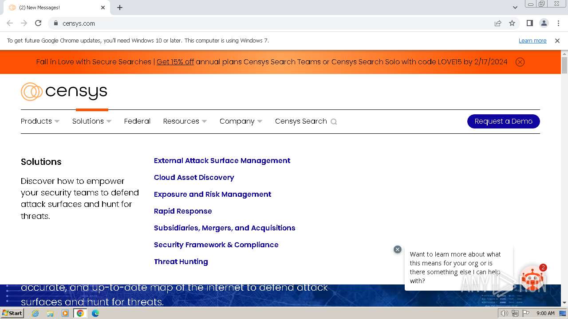Open Rapid Response solution
This screenshot has width=568, height=319.
click(183, 211)
